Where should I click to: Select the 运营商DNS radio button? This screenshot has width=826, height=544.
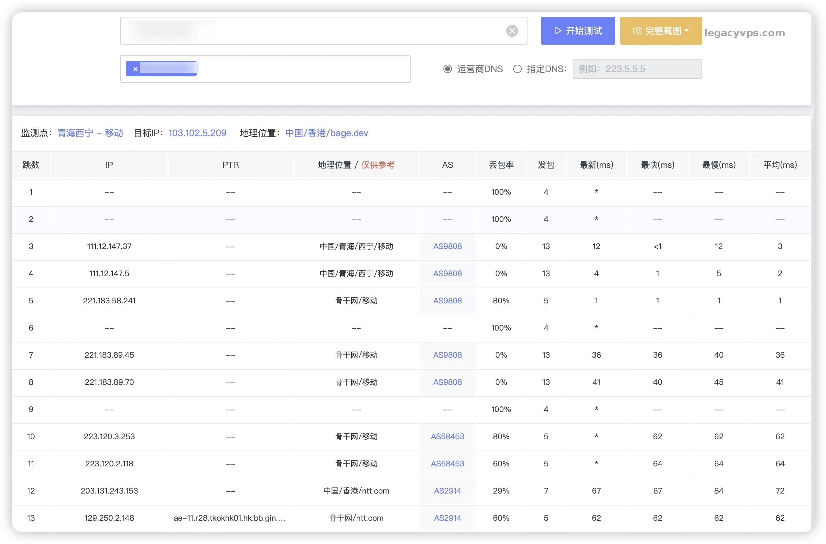447,69
